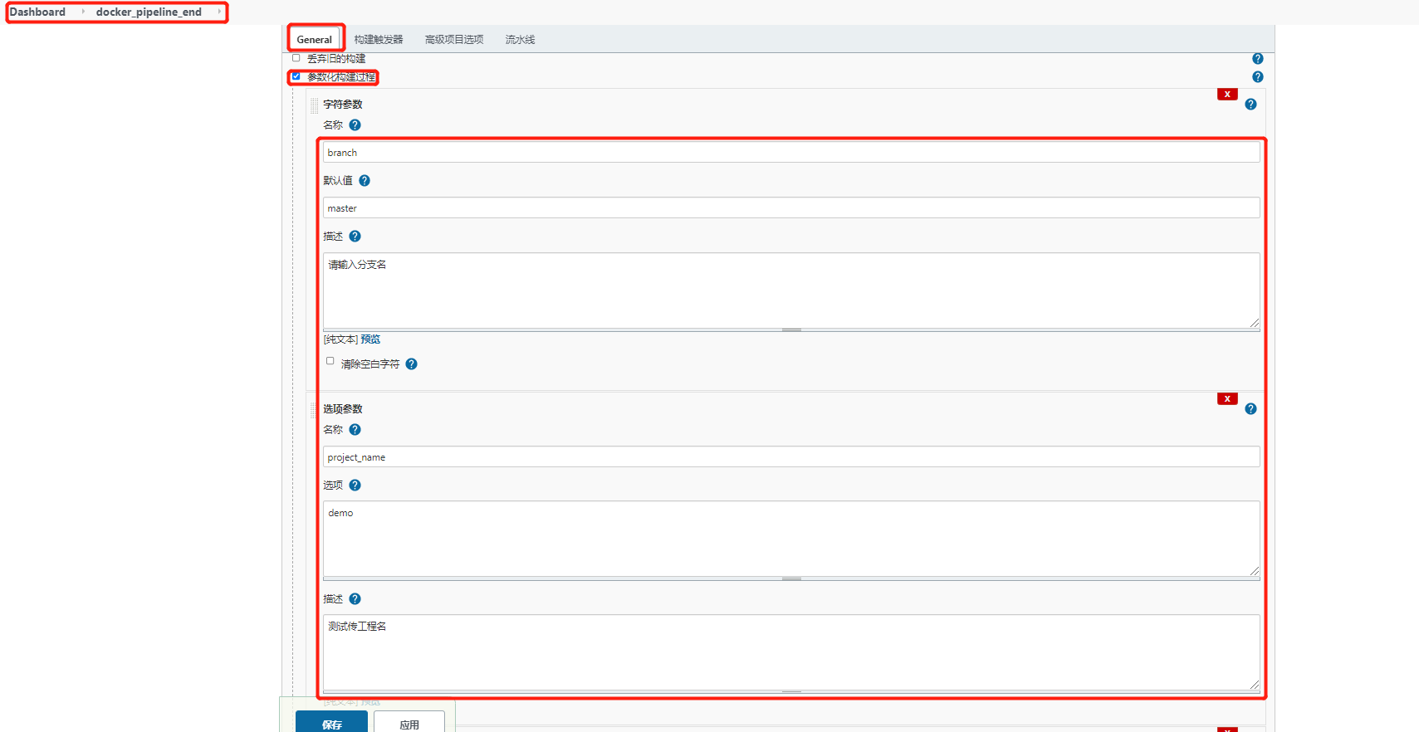
Task: Uncheck 参数化构建过程 checkbox
Action: (296, 76)
